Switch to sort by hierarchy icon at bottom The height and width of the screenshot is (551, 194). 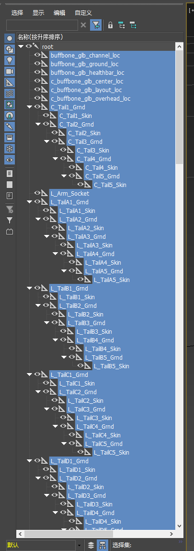click(103, 545)
